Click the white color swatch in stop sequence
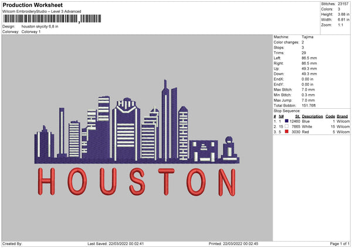352x248 pixels. pyautogui.click(x=286, y=126)
